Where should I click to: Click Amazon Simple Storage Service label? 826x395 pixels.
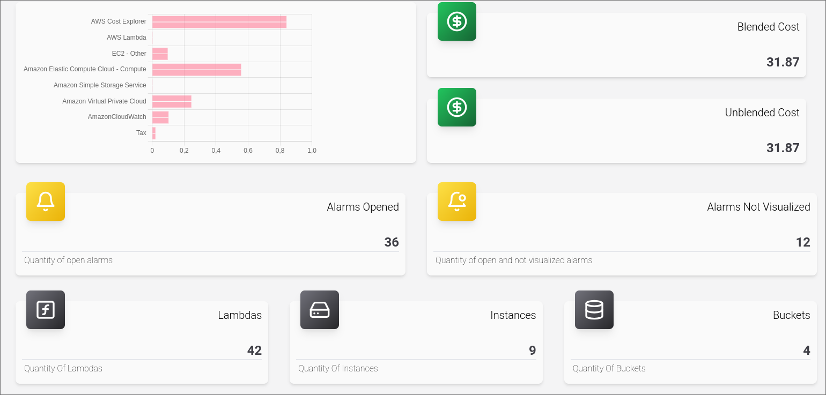(x=100, y=85)
